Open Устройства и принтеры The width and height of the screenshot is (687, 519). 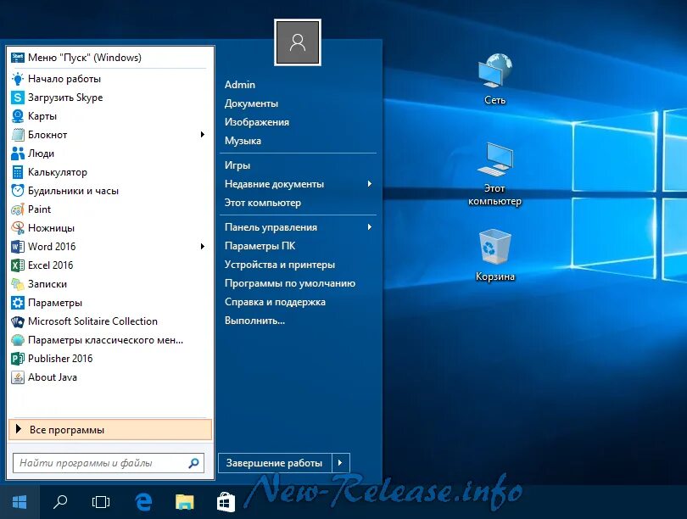point(280,265)
